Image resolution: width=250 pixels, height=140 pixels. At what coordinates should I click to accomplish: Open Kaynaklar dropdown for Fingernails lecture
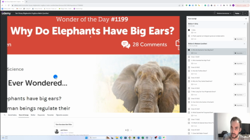coord(239,95)
